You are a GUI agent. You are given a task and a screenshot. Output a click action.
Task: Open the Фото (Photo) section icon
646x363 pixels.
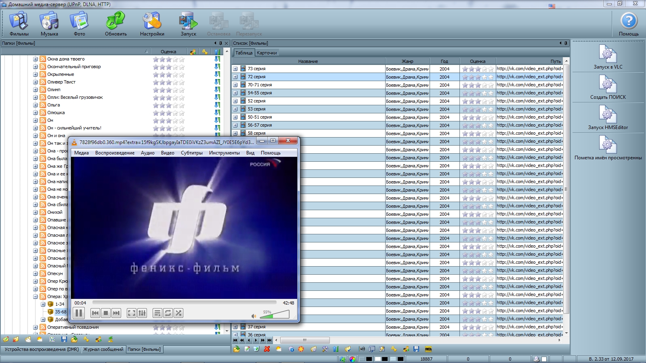[79, 22]
